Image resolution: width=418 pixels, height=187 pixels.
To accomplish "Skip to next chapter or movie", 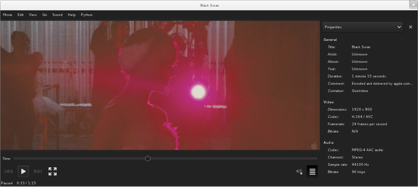I will coord(38,171).
